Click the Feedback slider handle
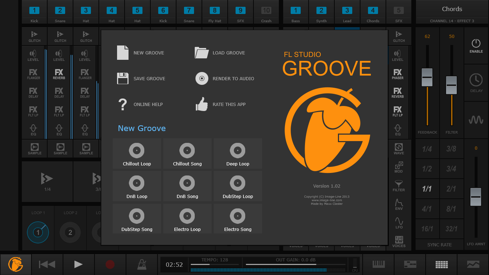Image resolution: width=489 pixels, height=275 pixels. [427, 77]
